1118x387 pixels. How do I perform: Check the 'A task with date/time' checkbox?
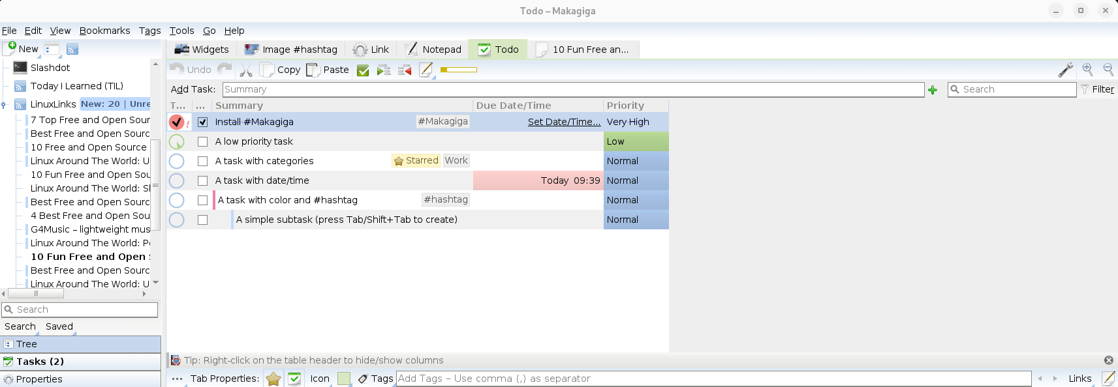coord(203,180)
